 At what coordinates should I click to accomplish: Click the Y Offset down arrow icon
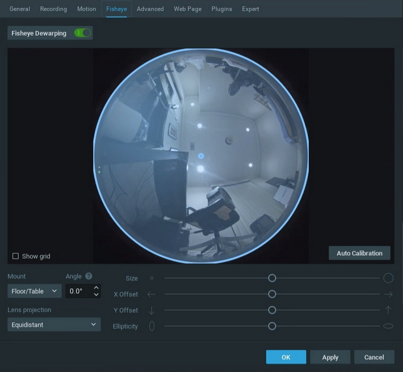[152, 310]
